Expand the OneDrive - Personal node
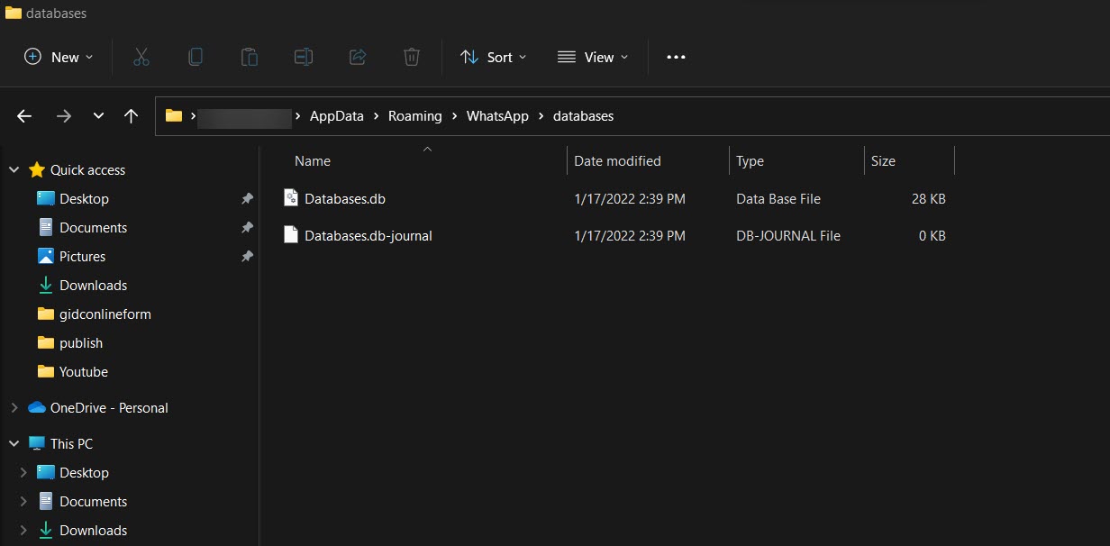 [14, 407]
